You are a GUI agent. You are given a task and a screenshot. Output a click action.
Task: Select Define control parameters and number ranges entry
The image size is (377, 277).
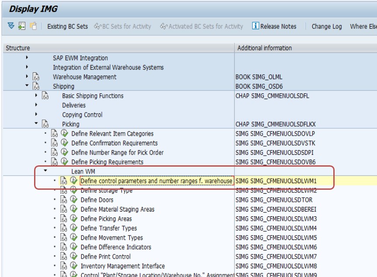point(157,181)
